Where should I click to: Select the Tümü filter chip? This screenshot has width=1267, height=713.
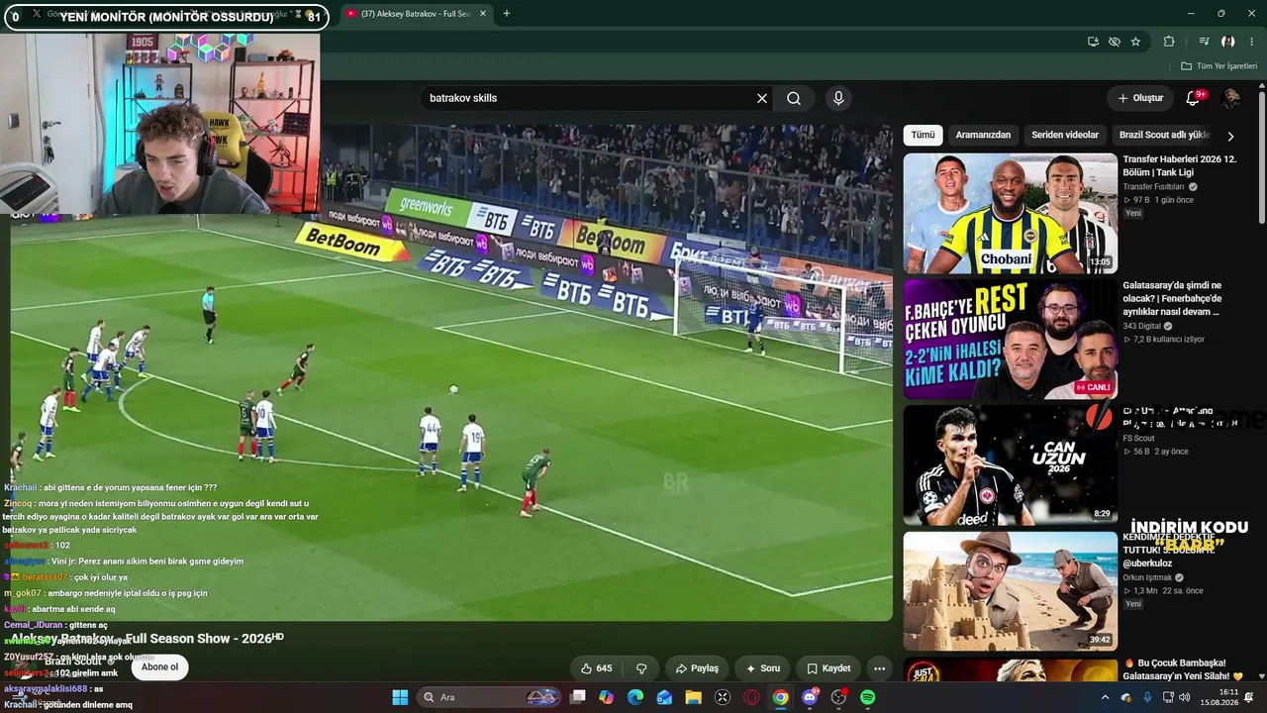[923, 135]
